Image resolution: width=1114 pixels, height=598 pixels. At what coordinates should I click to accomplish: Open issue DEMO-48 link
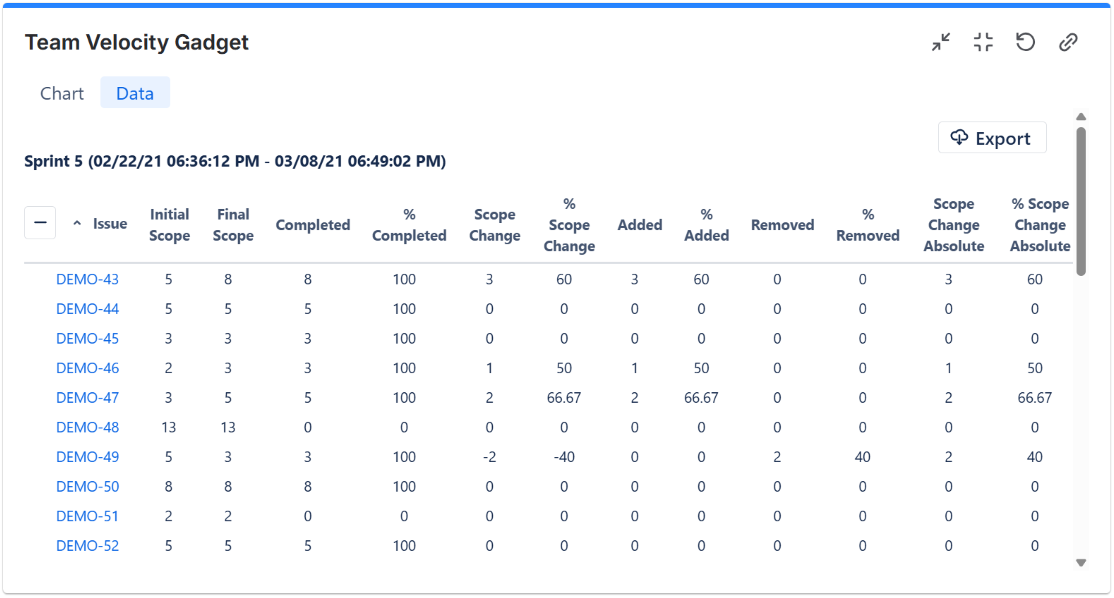click(x=87, y=428)
